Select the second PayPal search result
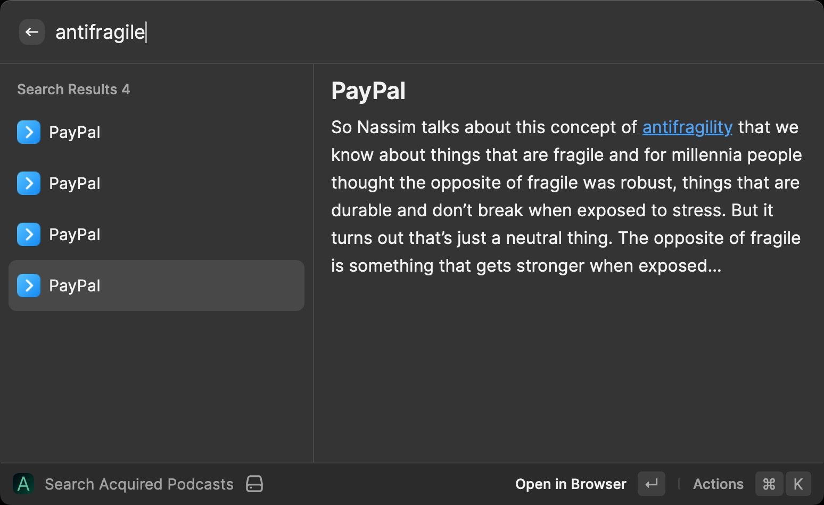 (156, 183)
